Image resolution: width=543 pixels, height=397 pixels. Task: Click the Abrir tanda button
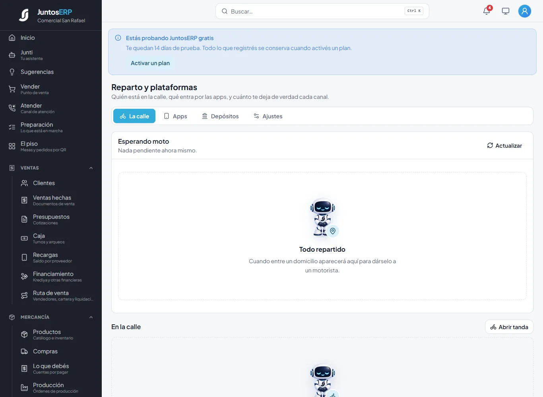click(x=509, y=327)
